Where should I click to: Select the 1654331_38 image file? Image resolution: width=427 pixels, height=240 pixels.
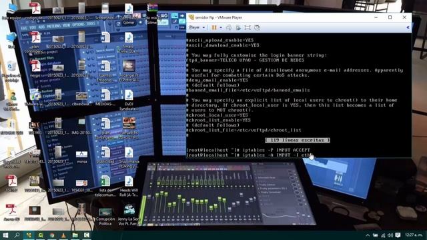pos(81,185)
